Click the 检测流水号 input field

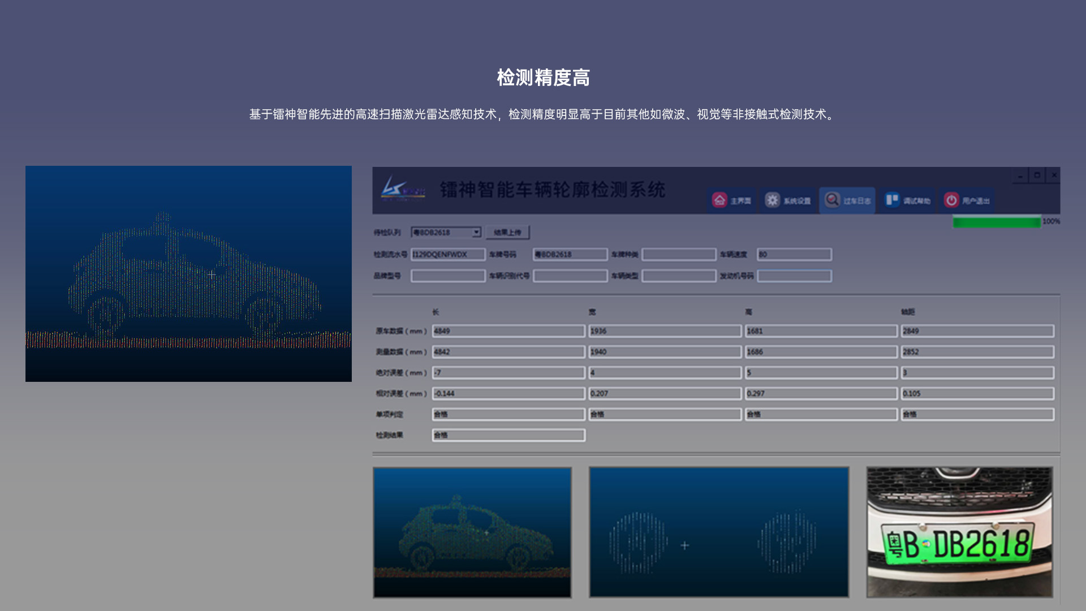pyautogui.click(x=447, y=255)
